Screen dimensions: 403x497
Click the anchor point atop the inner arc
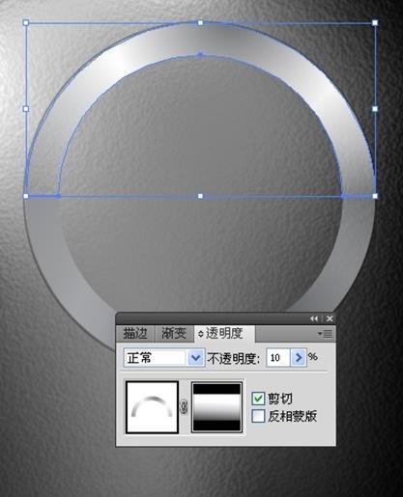(200, 55)
